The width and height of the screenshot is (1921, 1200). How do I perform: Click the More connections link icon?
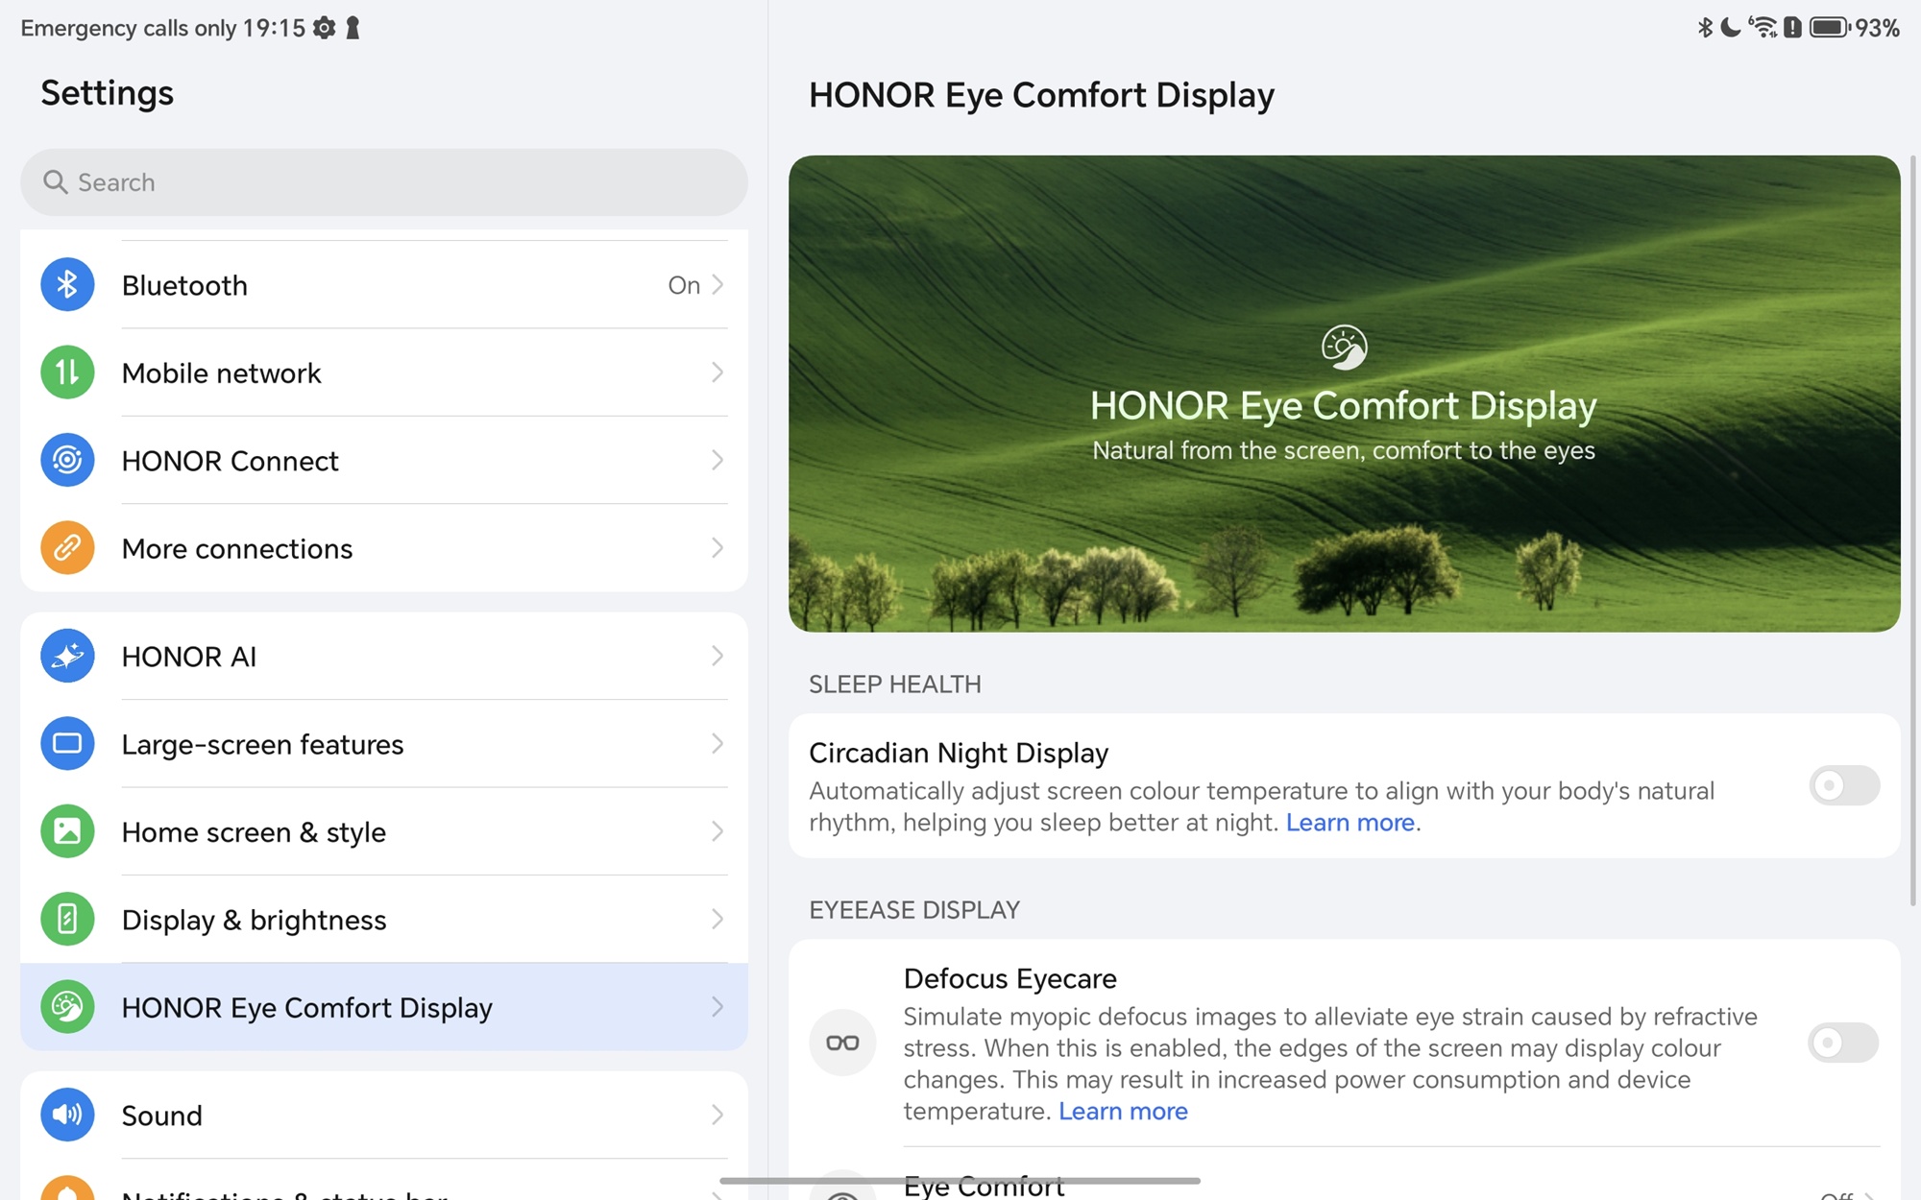click(x=67, y=548)
